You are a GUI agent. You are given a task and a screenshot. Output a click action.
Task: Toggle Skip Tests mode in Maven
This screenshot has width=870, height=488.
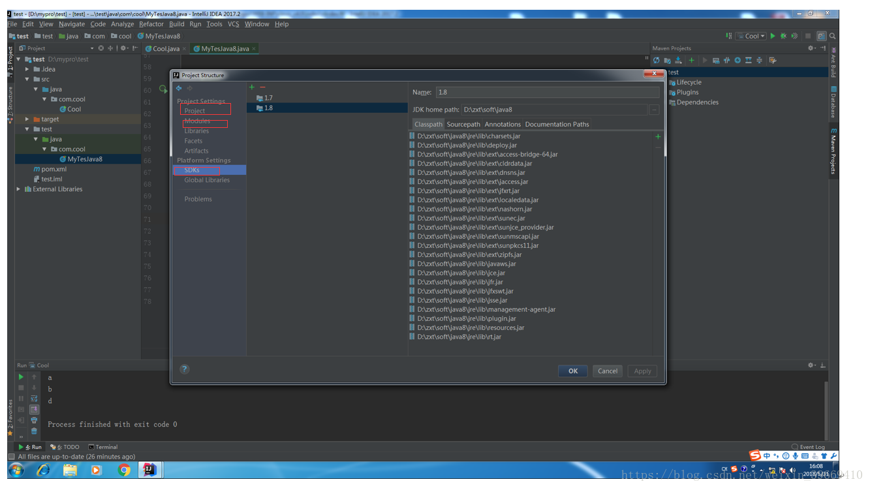coord(738,60)
